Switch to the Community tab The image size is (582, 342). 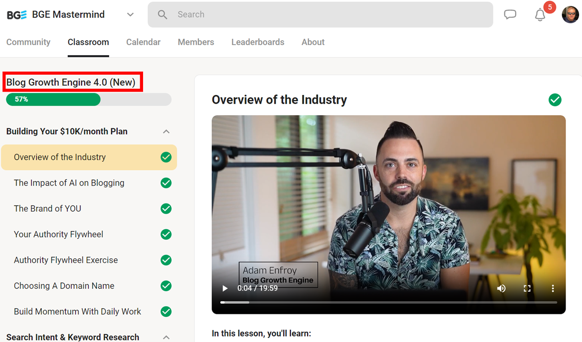coord(28,42)
